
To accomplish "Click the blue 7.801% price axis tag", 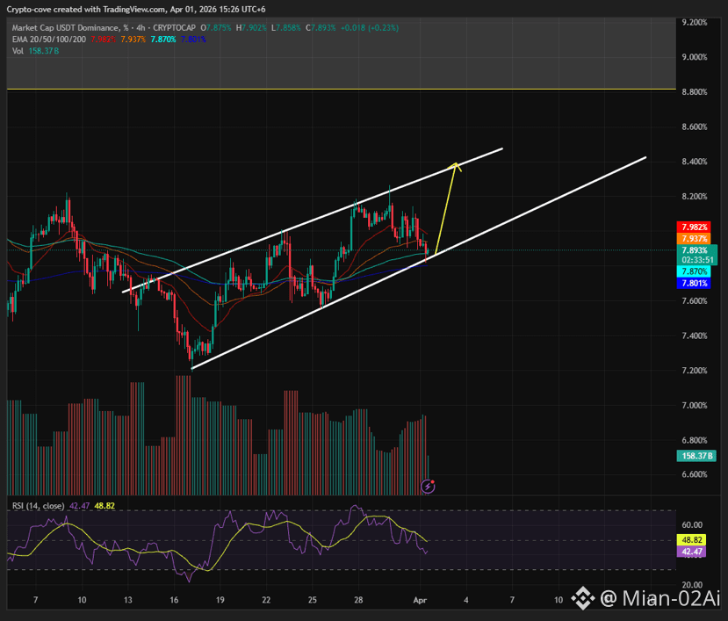I will 694,283.
